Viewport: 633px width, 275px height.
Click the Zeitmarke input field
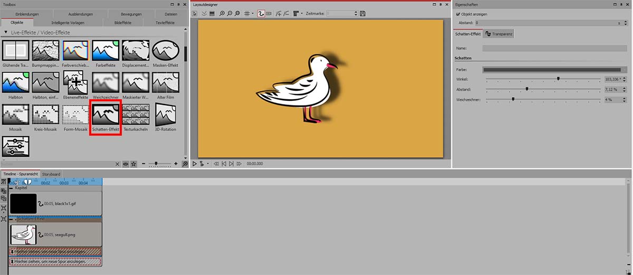coord(339,13)
